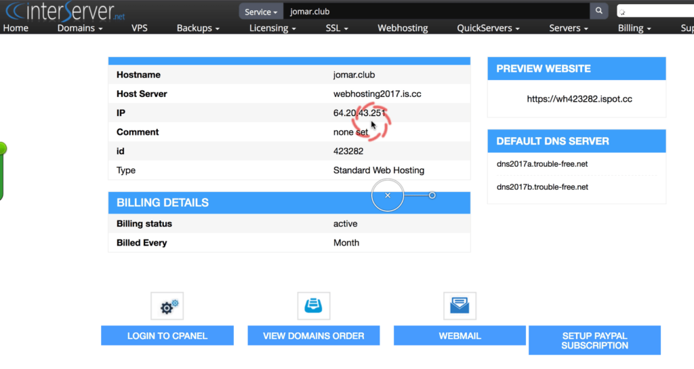
Task: Click the PREVIEW WEBSITE header
Action: 577,69
